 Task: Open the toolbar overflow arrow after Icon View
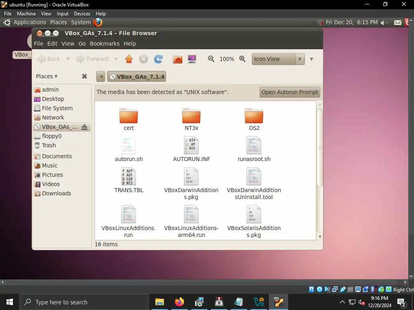[x=312, y=59]
